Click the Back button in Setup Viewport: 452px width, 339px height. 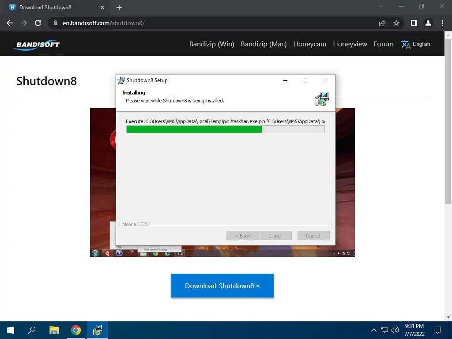coord(242,236)
